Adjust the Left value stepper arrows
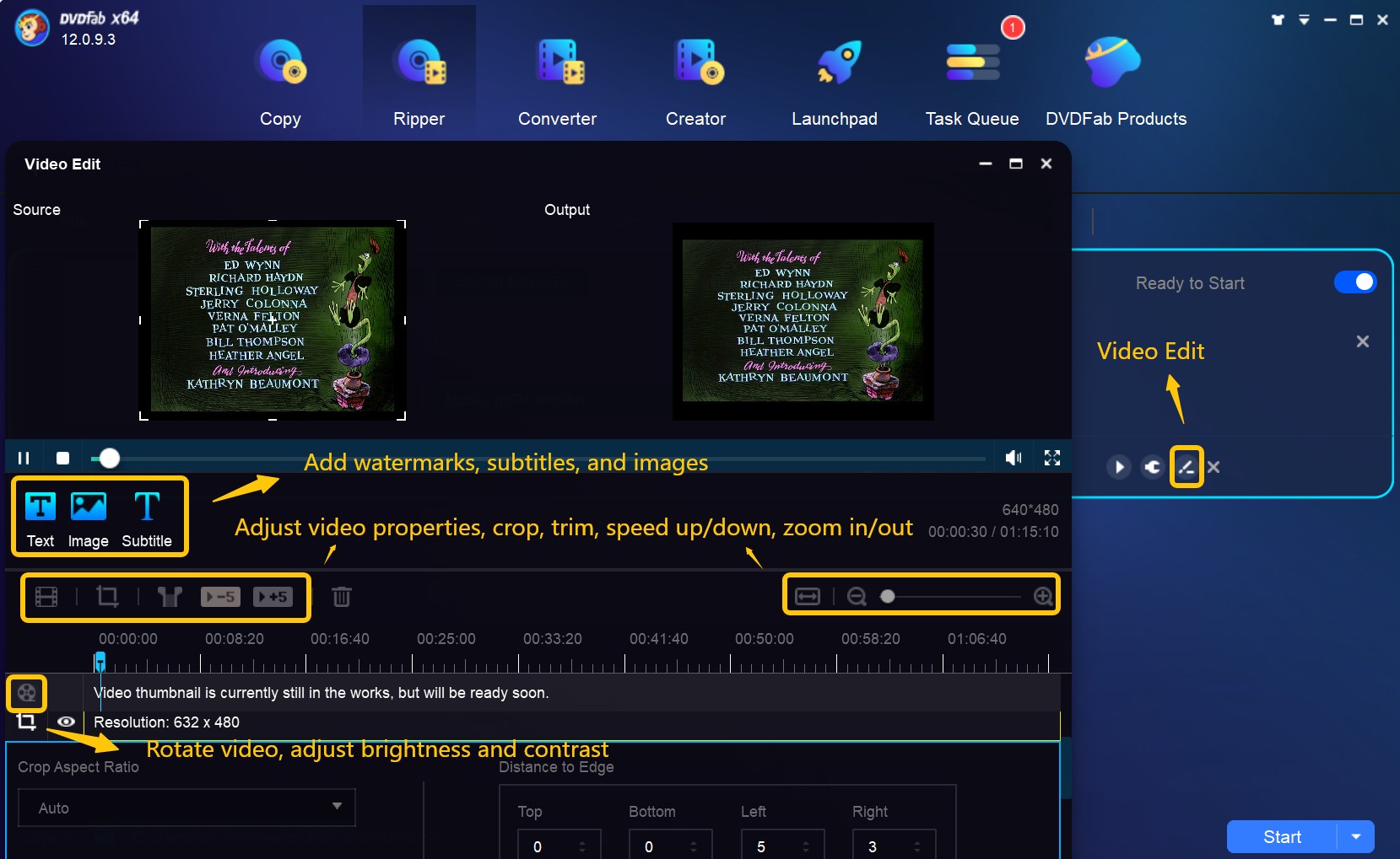 click(x=806, y=846)
